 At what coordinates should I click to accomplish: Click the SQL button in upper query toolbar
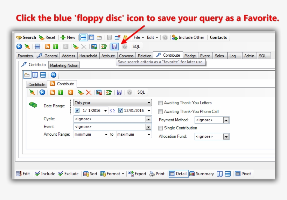tap(136, 47)
